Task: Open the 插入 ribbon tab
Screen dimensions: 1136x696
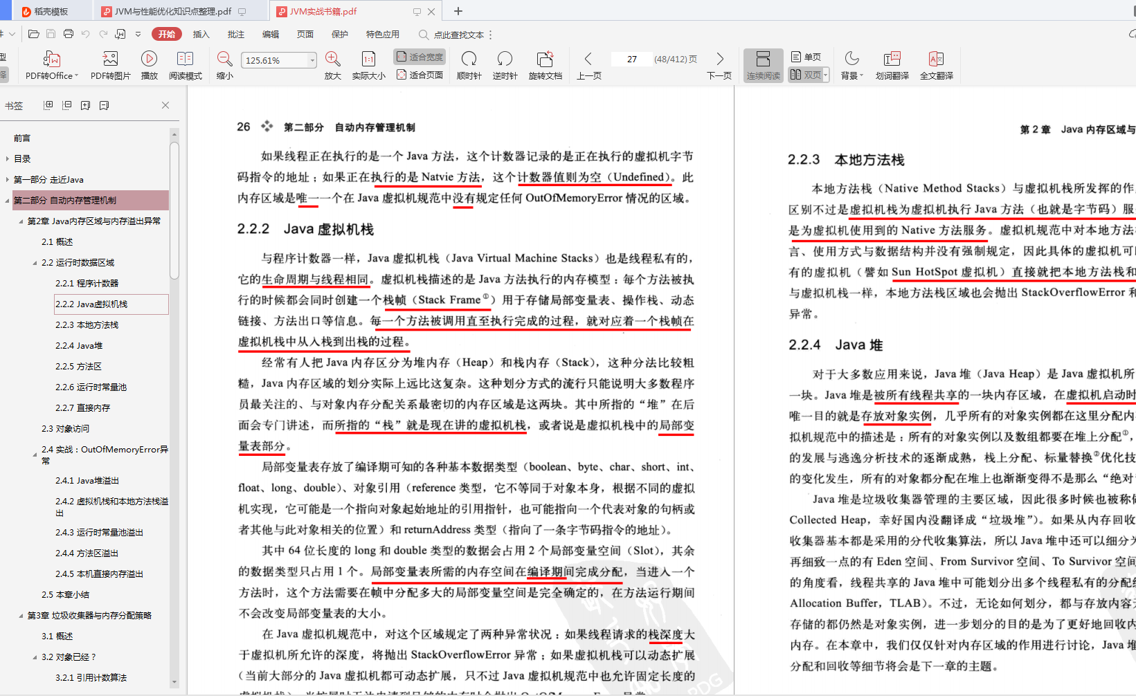Action: [x=201, y=34]
